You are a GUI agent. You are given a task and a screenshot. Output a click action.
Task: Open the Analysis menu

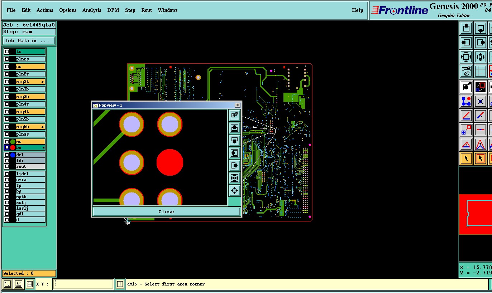click(x=92, y=10)
